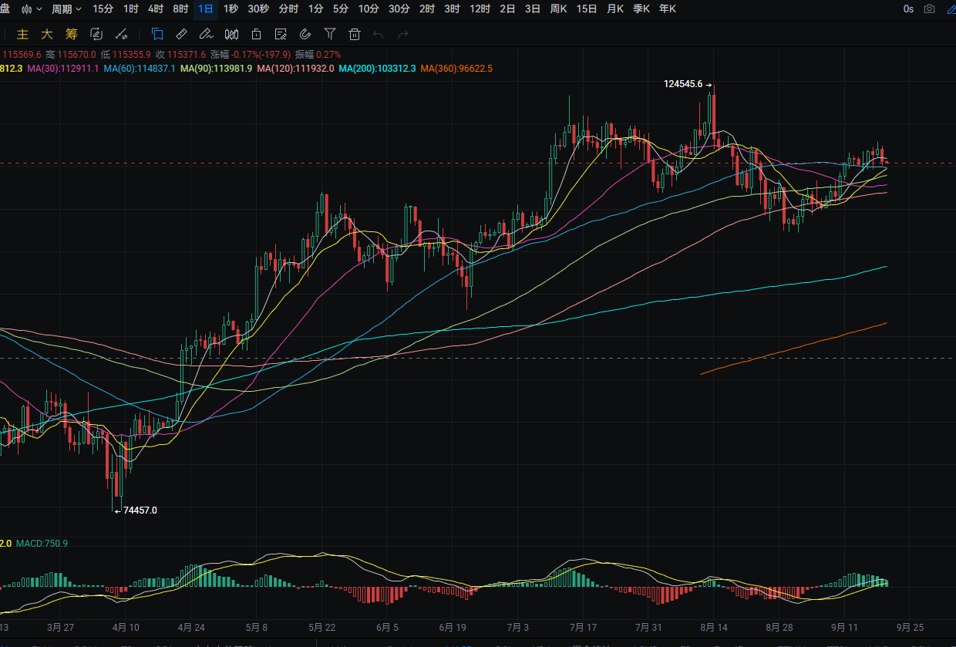Toggle the 筹 chip distribution button
This screenshot has width=956, height=647.
72,34
